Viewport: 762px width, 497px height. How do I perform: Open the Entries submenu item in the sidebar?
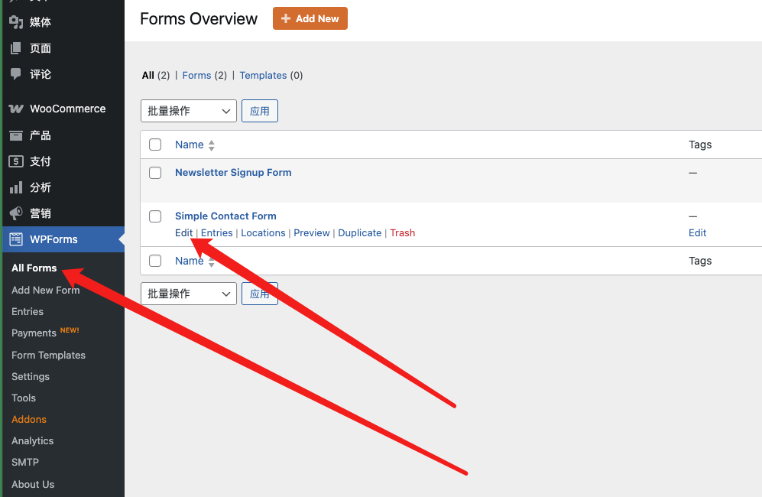point(28,311)
